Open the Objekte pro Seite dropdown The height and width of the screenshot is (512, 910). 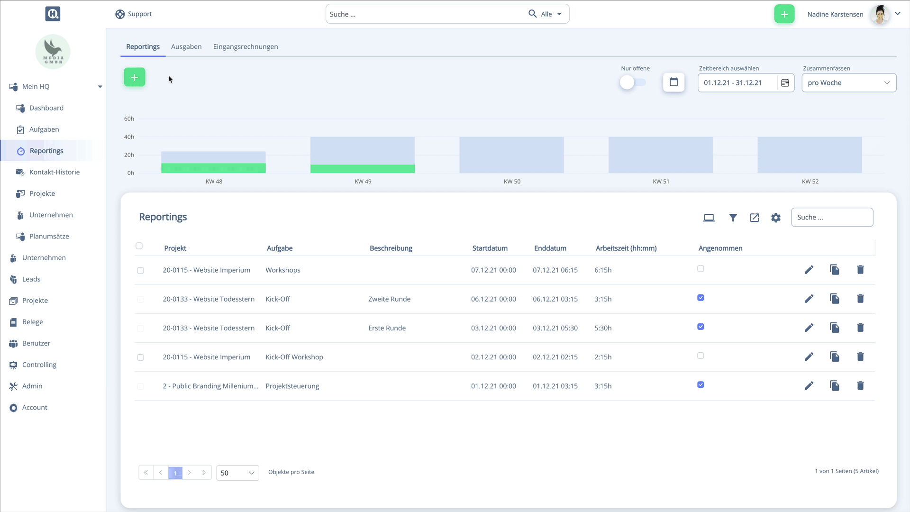[x=237, y=472]
